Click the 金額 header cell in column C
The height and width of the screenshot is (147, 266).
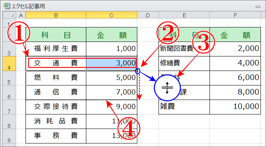tap(112, 34)
